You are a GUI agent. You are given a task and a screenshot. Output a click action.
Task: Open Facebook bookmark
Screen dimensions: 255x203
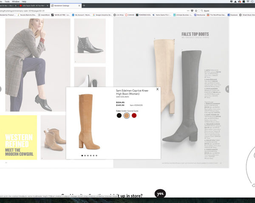coord(233,15)
